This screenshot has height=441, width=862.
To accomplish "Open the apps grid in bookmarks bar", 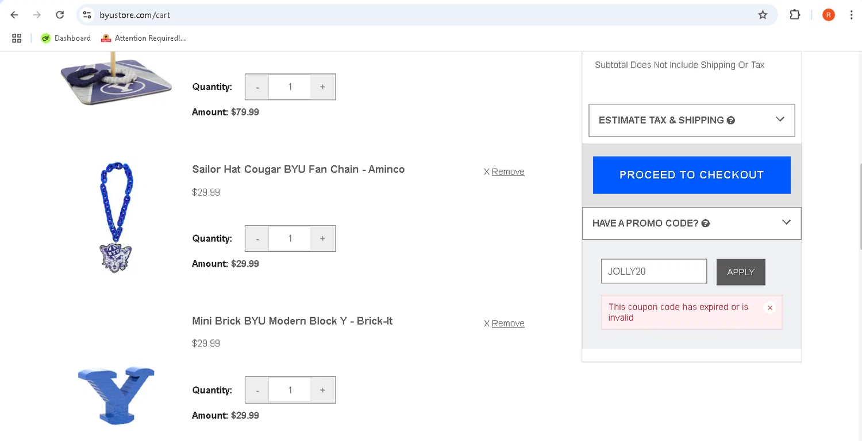I will [x=17, y=38].
